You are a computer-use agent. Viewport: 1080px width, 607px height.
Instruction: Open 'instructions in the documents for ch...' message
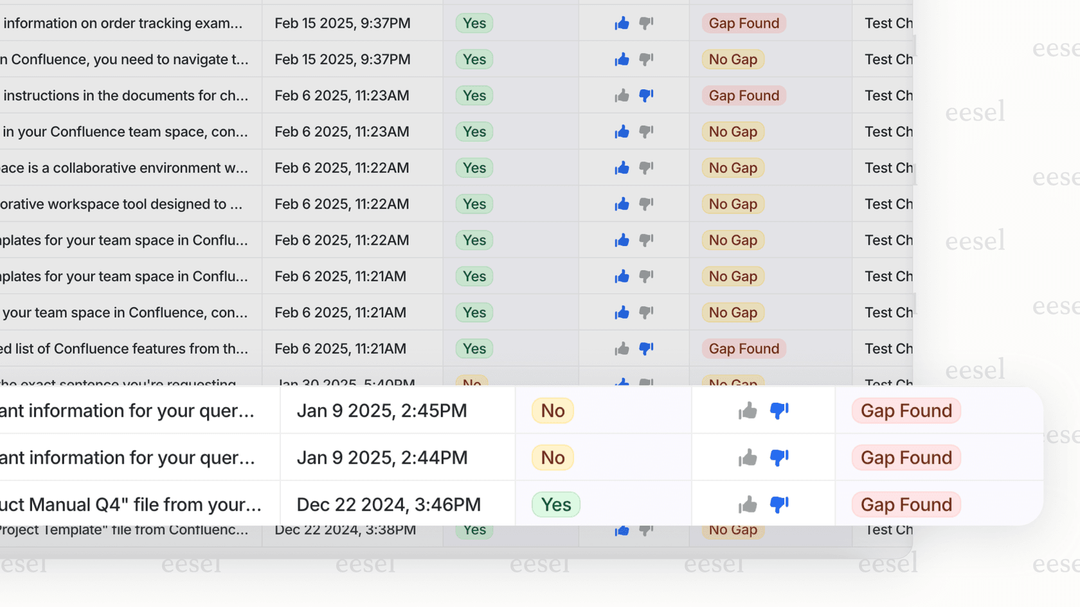[x=125, y=96]
